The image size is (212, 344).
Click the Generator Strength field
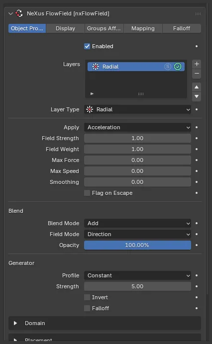tap(137, 286)
